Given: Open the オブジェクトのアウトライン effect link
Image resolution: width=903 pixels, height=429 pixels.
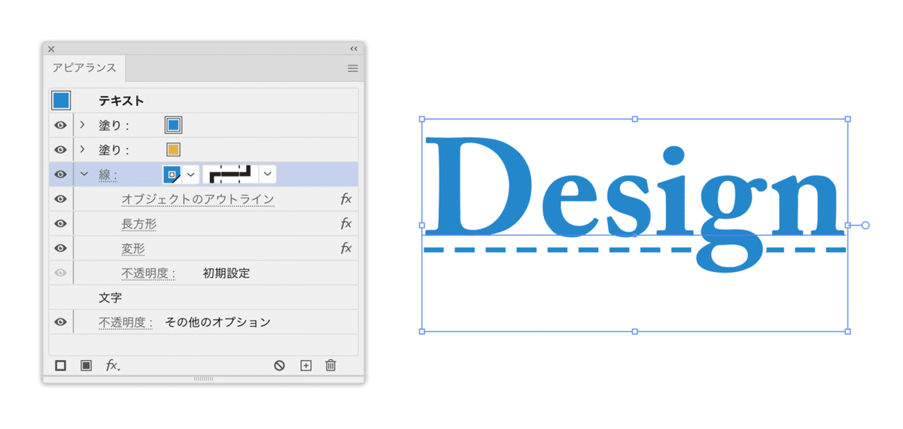Looking at the screenshot, I should pyautogui.click(x=198, y=199).
